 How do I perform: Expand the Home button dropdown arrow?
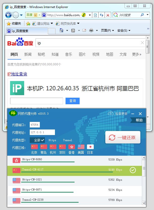67,31
